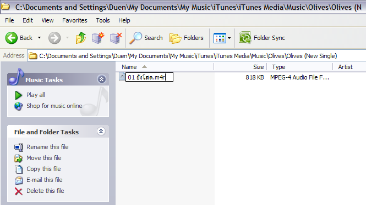366x205 pixels.
Task: Click the new folder sparkle icon
Action: pos(98,38)
